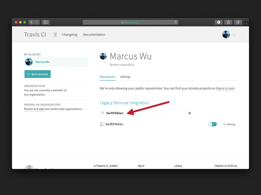Click the @marcuswu0814 username
The width and height of the screenshot is (261, 195).
[x=122, y=65]
